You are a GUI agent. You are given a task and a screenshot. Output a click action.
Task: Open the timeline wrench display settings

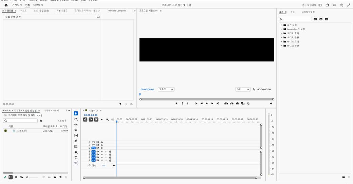[x=107, y=119]
